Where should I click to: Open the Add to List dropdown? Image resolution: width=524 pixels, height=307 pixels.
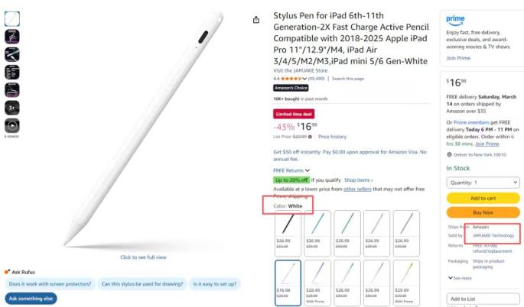coord(483,299)
